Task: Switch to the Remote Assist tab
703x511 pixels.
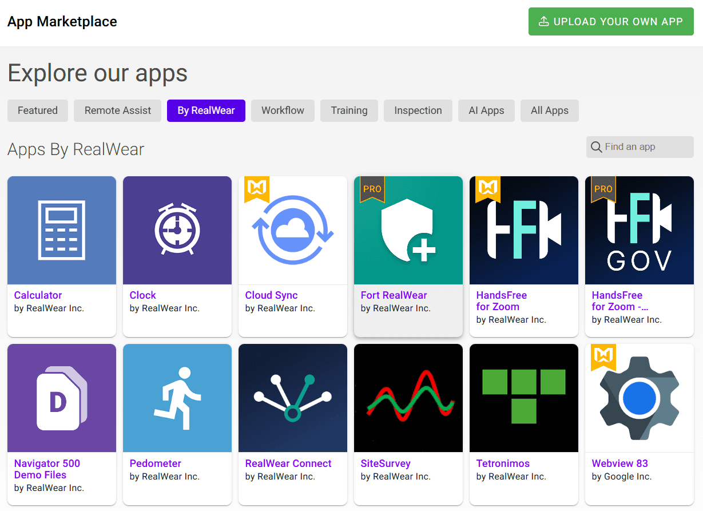Action: pos(118,110)
